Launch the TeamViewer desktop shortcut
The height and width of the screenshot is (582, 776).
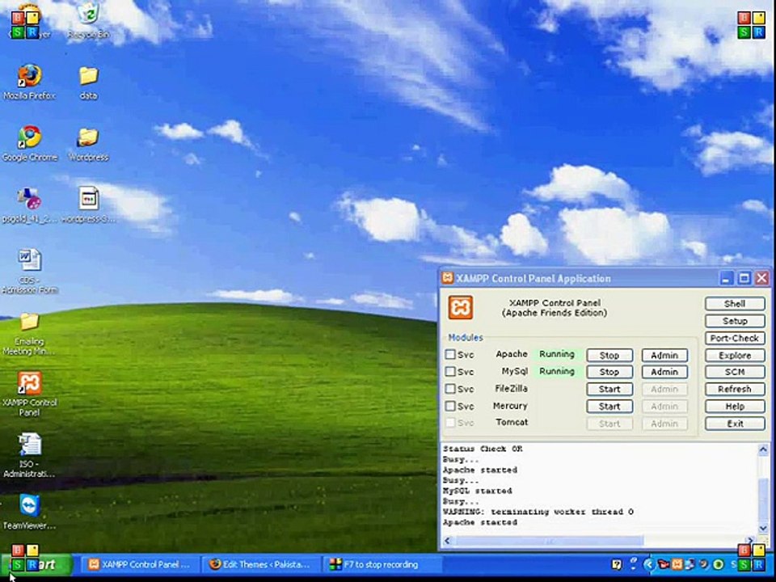click(29, 512)
